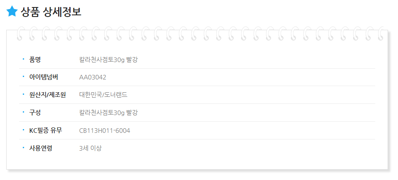Select the 사용연령 label
Image resolution: width=398 pixels, height=180 pixels.
click(41, 148)
